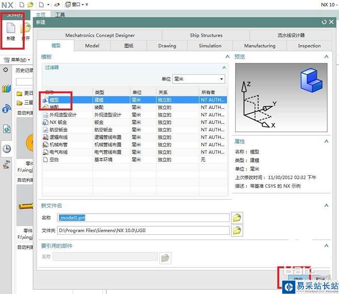Open the library books icon in sidebar
This screenshot has width=339, height=294.
6,89
